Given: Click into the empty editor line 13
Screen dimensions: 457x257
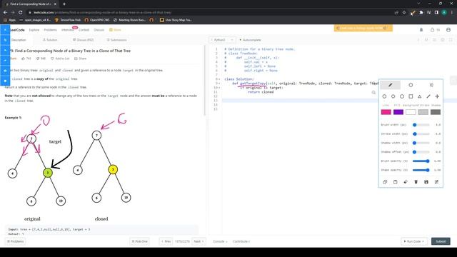Looking at the screenshot, I should click(x=340, y=100).
